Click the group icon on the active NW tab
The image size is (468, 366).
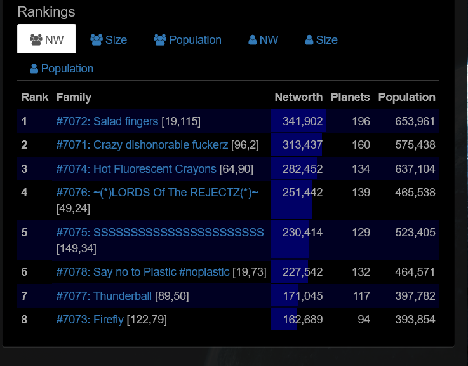coord(36,40)
